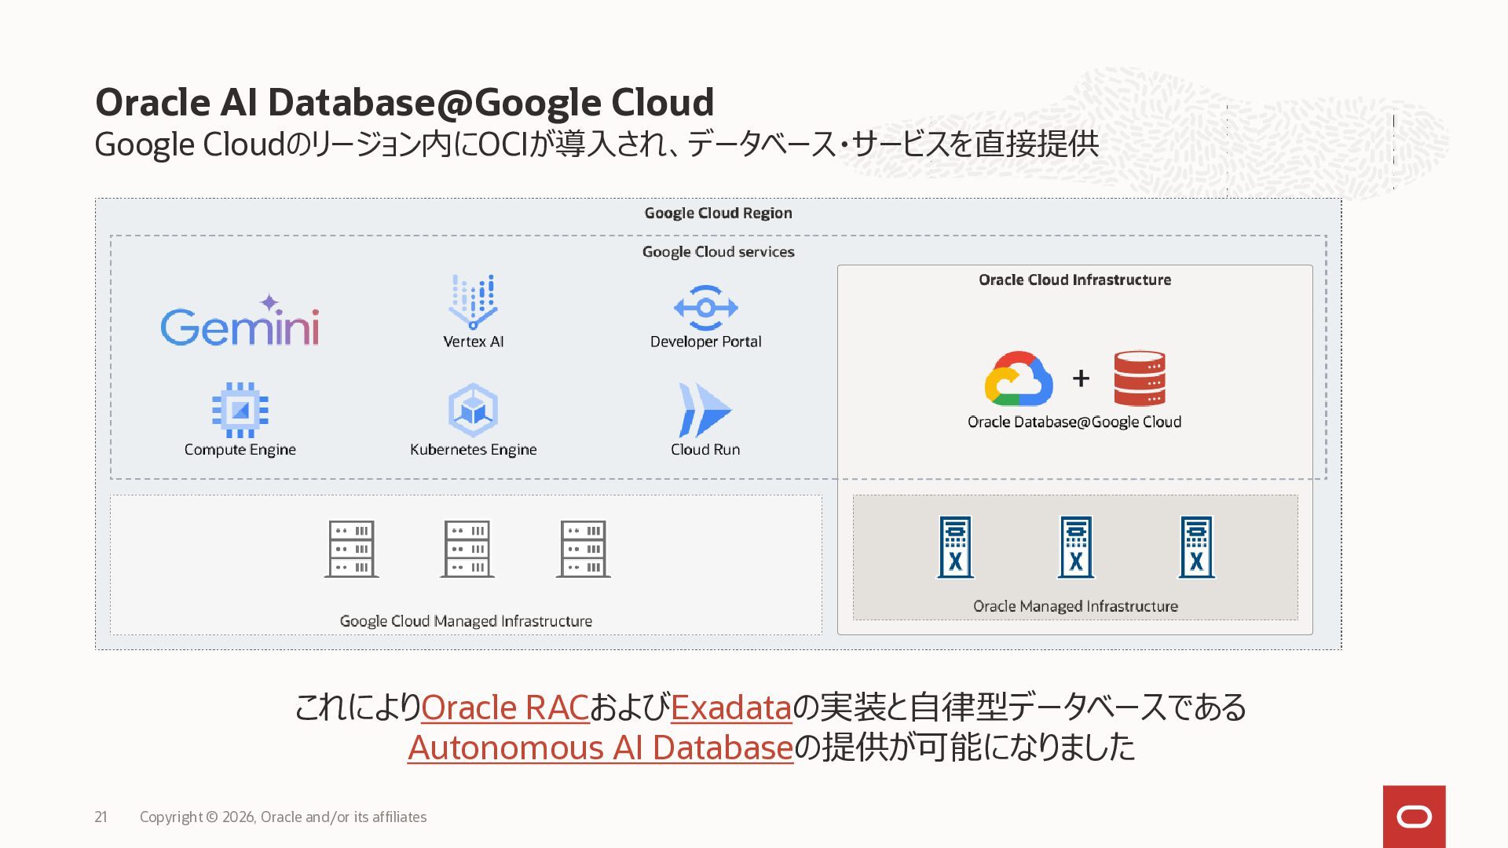Click the Developer Portal icon
The height and width of the screenshot is (848, 1508).
pos(705,308)
